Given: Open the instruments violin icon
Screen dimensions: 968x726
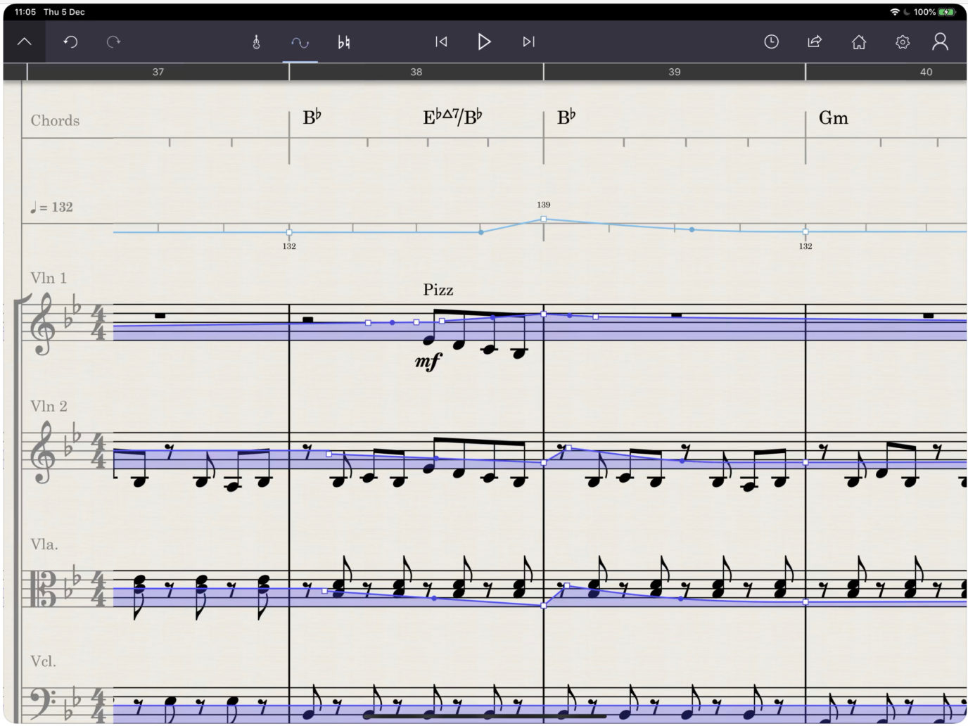Looking at the screenshot, I should pyautogui.click(x=257, y=42).
